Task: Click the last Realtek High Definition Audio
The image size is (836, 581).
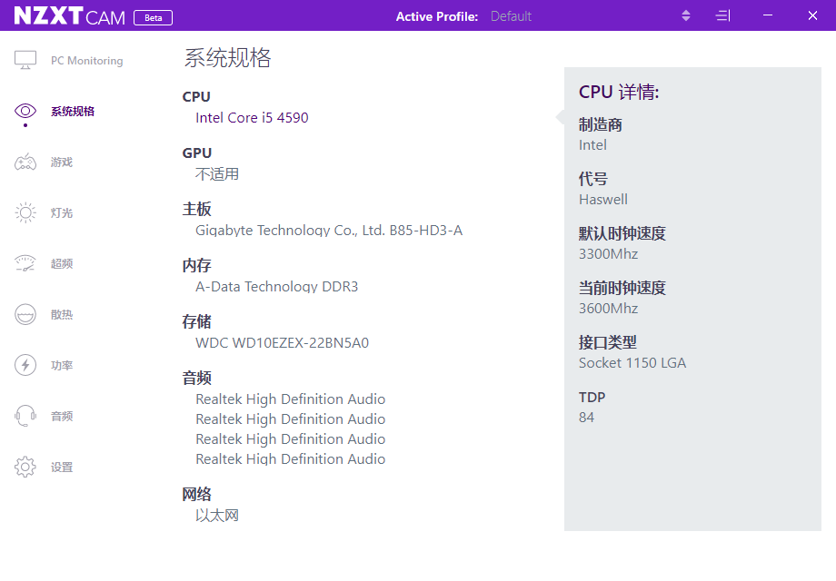Action: pyautogui.click(x=290, y=459)
